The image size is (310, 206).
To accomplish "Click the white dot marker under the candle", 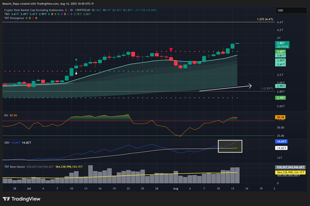I will point(76,74).
